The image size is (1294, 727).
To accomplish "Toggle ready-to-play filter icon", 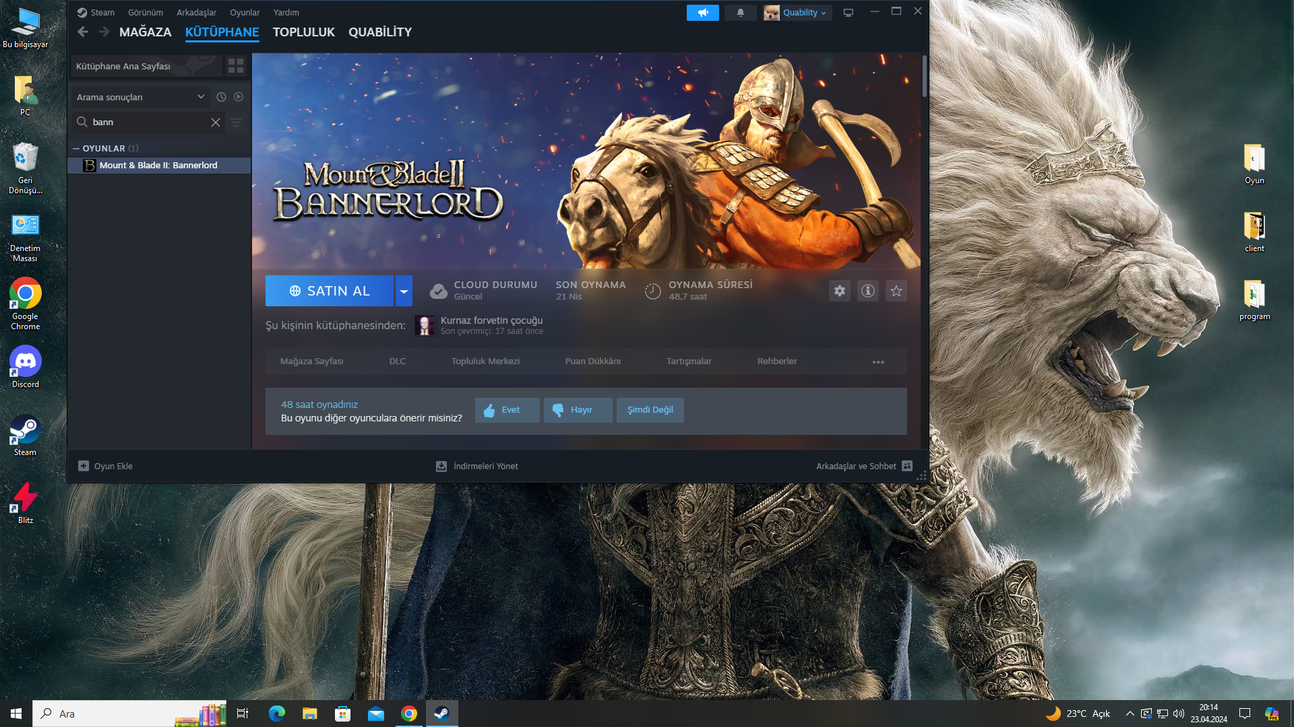I will click(x=239, y=97).
